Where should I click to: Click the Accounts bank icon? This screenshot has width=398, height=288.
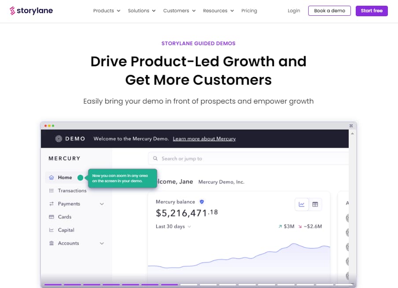52,243
